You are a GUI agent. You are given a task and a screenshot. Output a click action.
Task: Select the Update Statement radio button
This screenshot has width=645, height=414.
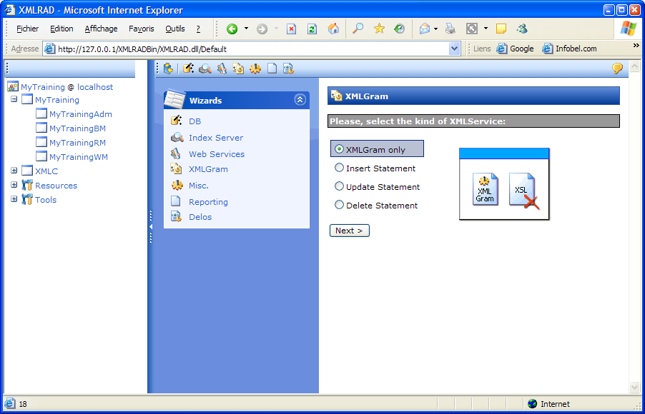(x=340, y=187)
